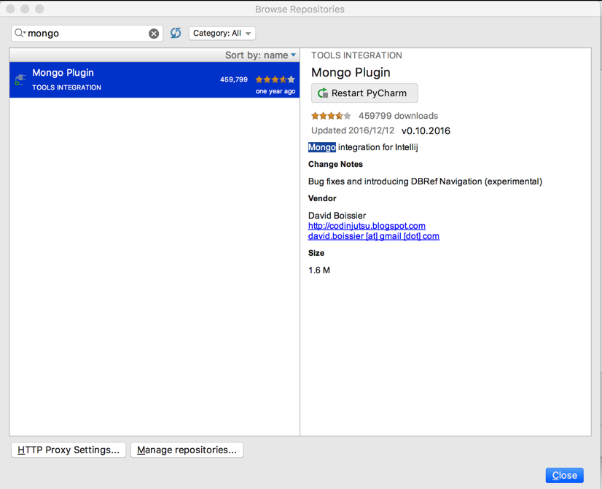This screenshot has height=489, width=602.
Task: Click the search magnifier icon in the search field
Action: (19, 34)
